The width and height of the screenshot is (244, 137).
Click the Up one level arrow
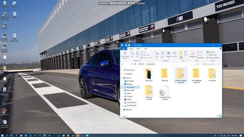[x=132, y=64]
